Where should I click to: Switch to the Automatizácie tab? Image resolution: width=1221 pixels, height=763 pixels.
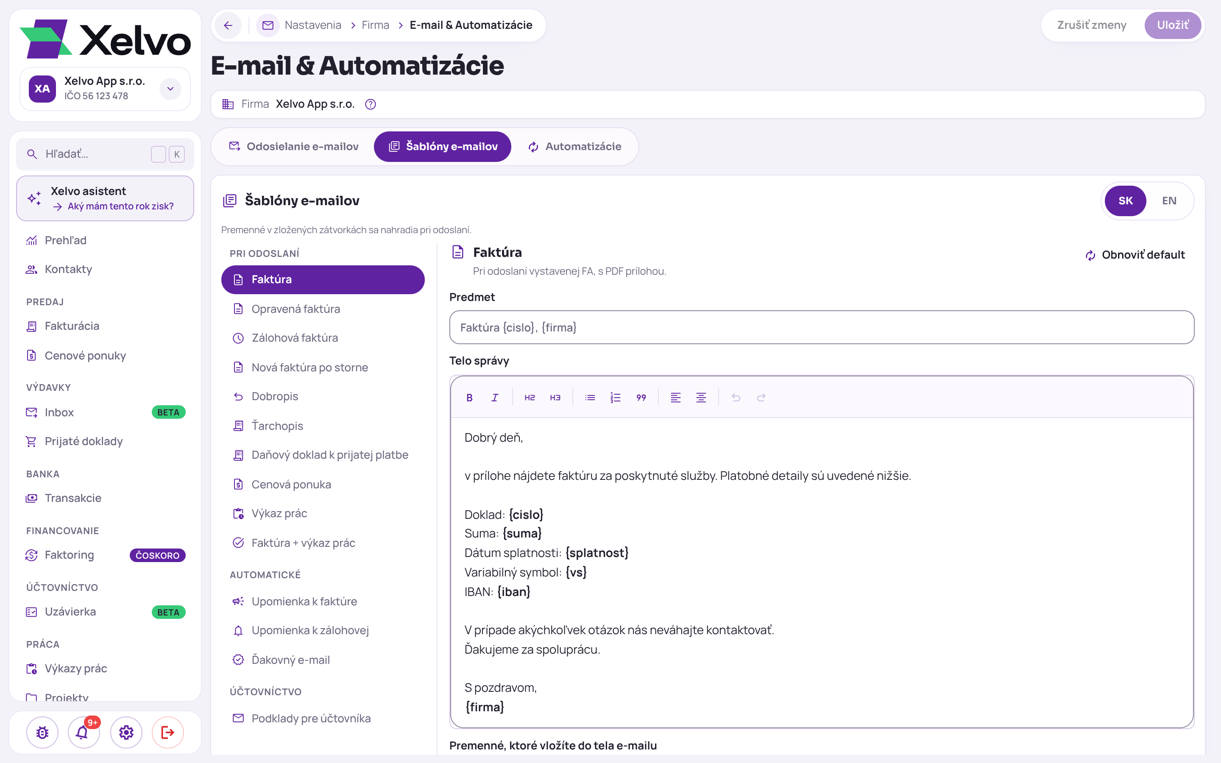click(575, 146)
